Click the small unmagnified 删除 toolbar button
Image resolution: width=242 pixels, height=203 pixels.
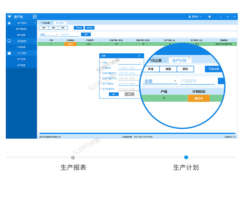pos(63,28)
